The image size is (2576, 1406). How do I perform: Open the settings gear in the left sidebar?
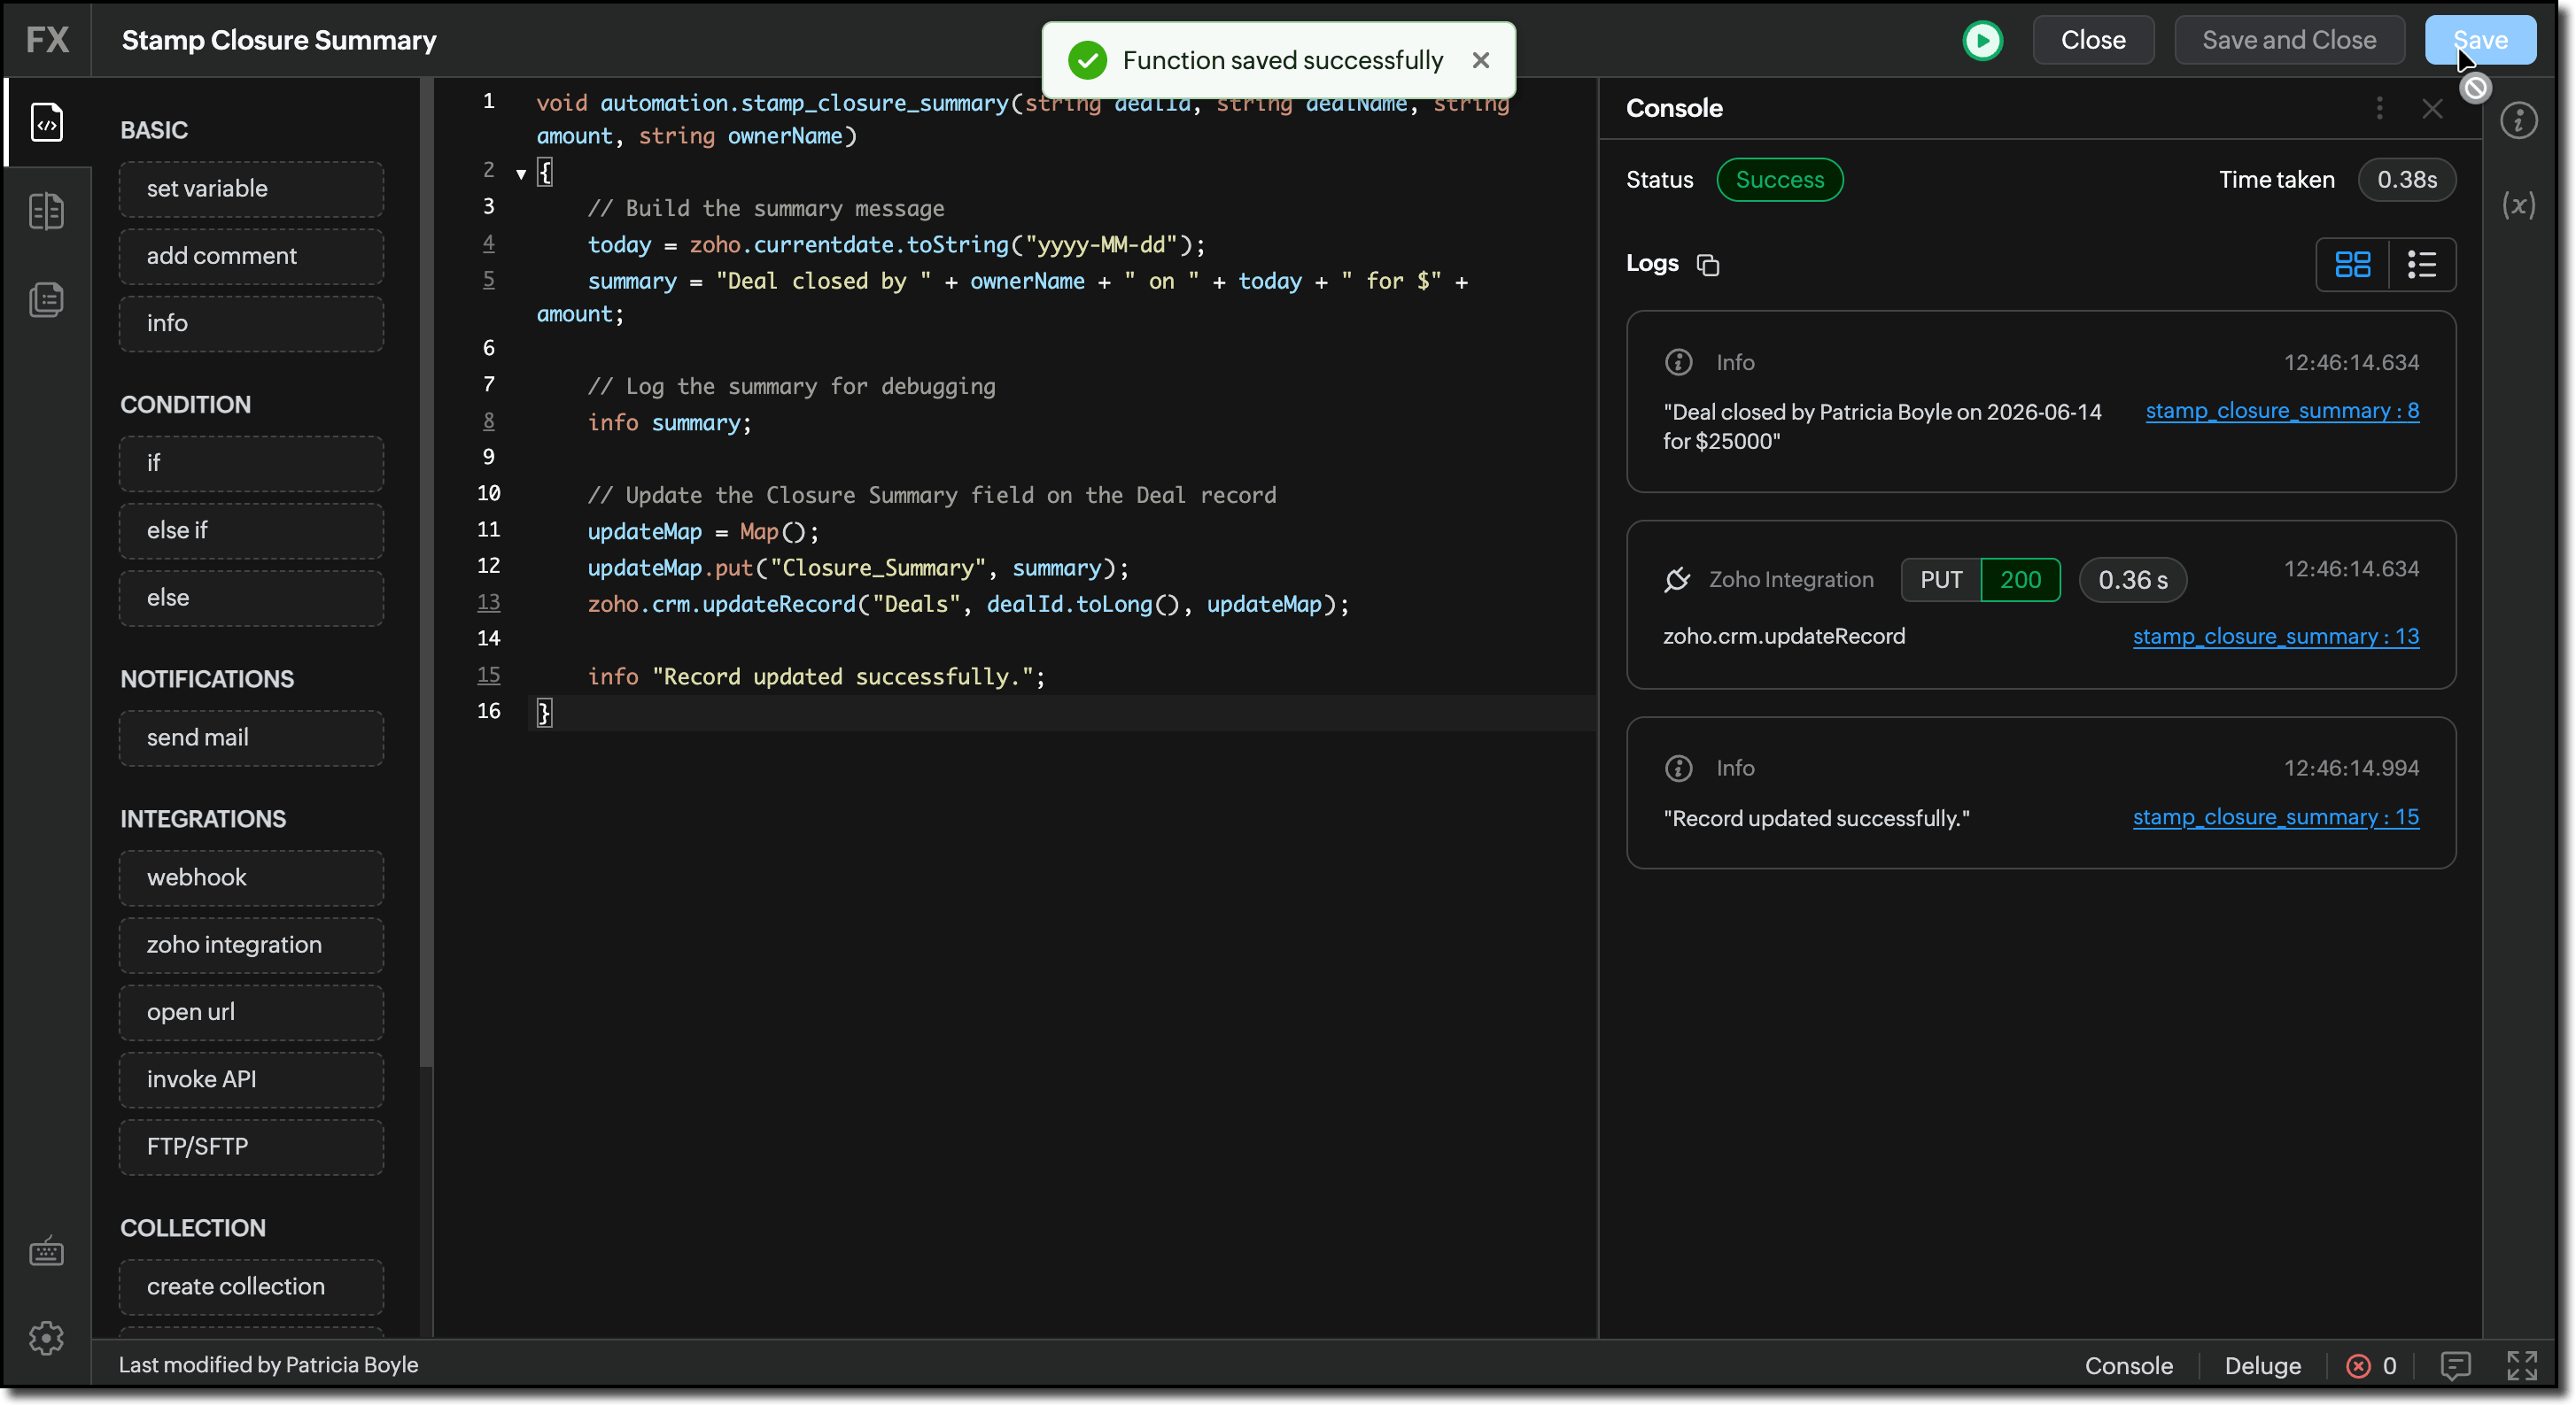(46, 1337)
